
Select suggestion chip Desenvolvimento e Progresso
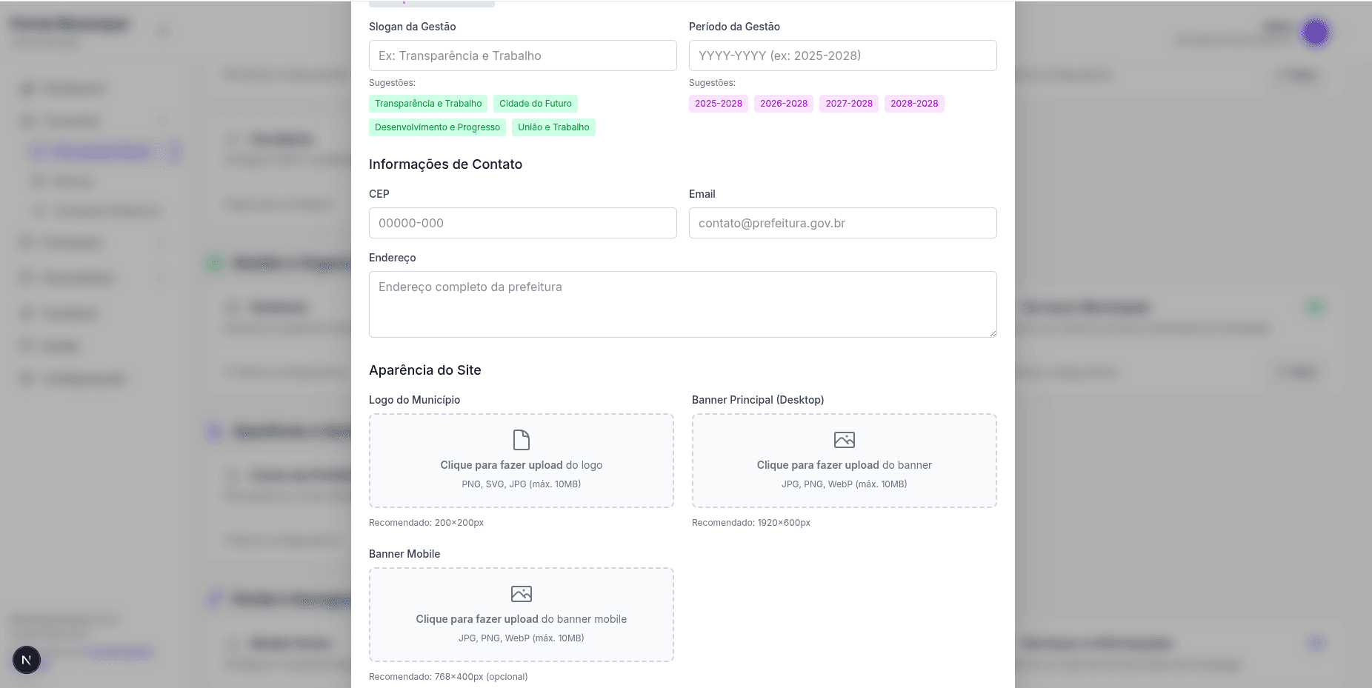pyautogui.click(x=437, y=127)
